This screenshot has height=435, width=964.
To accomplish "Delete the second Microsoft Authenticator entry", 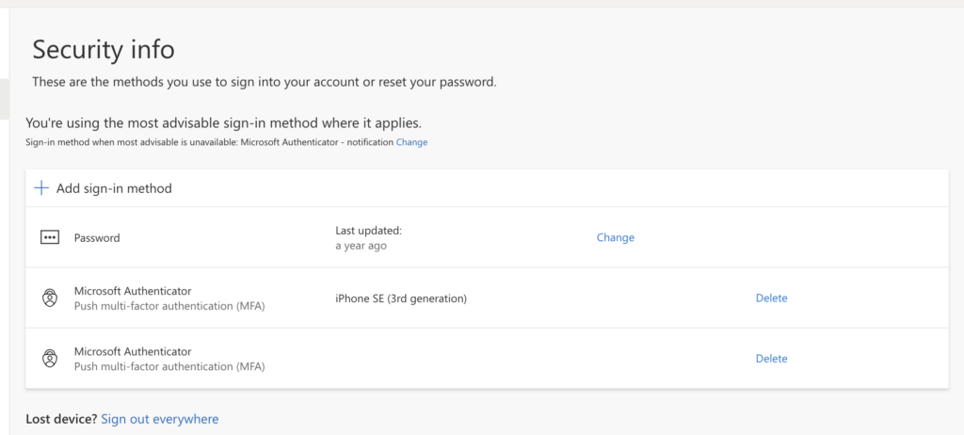I will 772,359.
